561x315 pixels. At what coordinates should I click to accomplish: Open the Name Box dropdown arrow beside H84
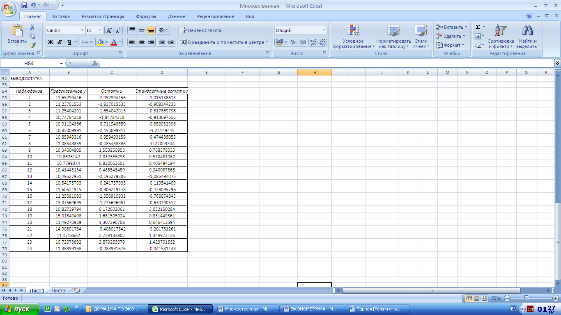[x=62, y=63]
